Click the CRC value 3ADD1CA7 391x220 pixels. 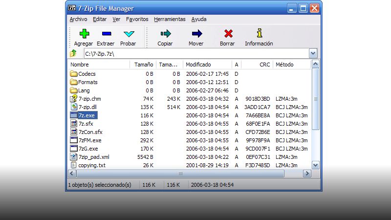tap(258, 107)
